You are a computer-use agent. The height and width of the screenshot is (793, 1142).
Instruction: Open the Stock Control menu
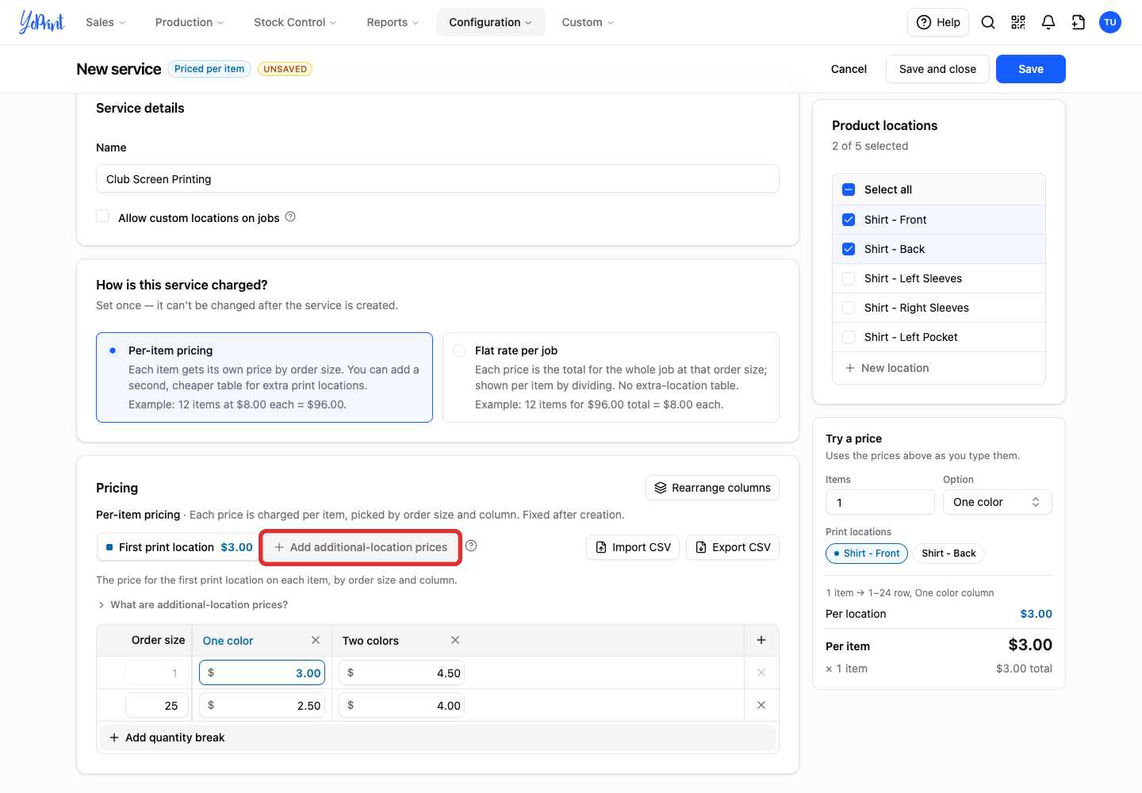[x=295, y=22]
